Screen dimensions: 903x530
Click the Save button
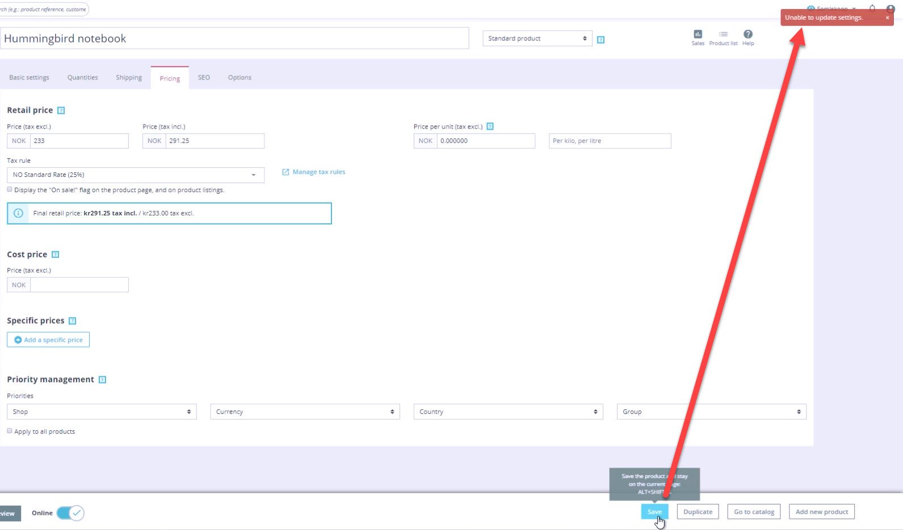tap(654, 512)
